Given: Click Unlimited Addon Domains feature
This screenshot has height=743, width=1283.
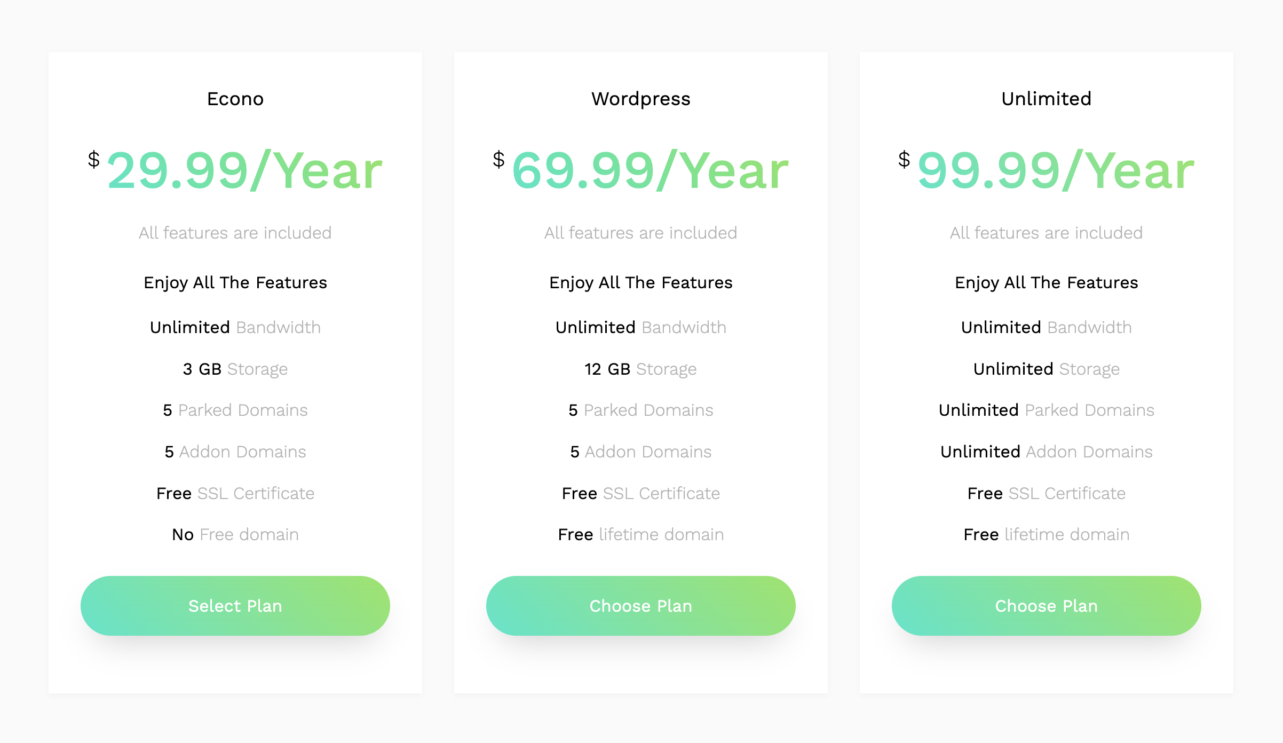Looking at the screenshot, I should (1046, 452).
